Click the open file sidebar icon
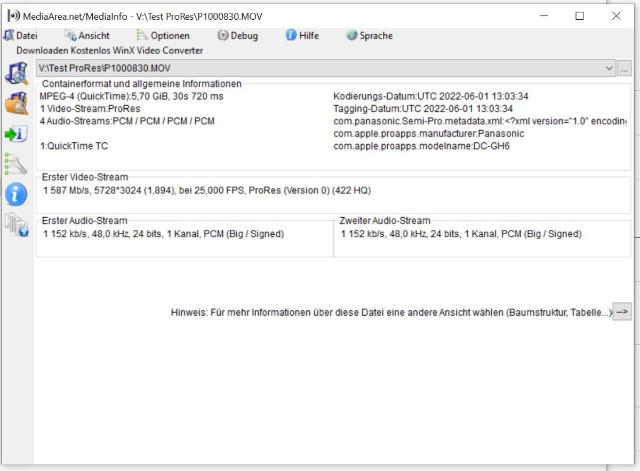This screenshot has height=471, width=640. [16, 73]
